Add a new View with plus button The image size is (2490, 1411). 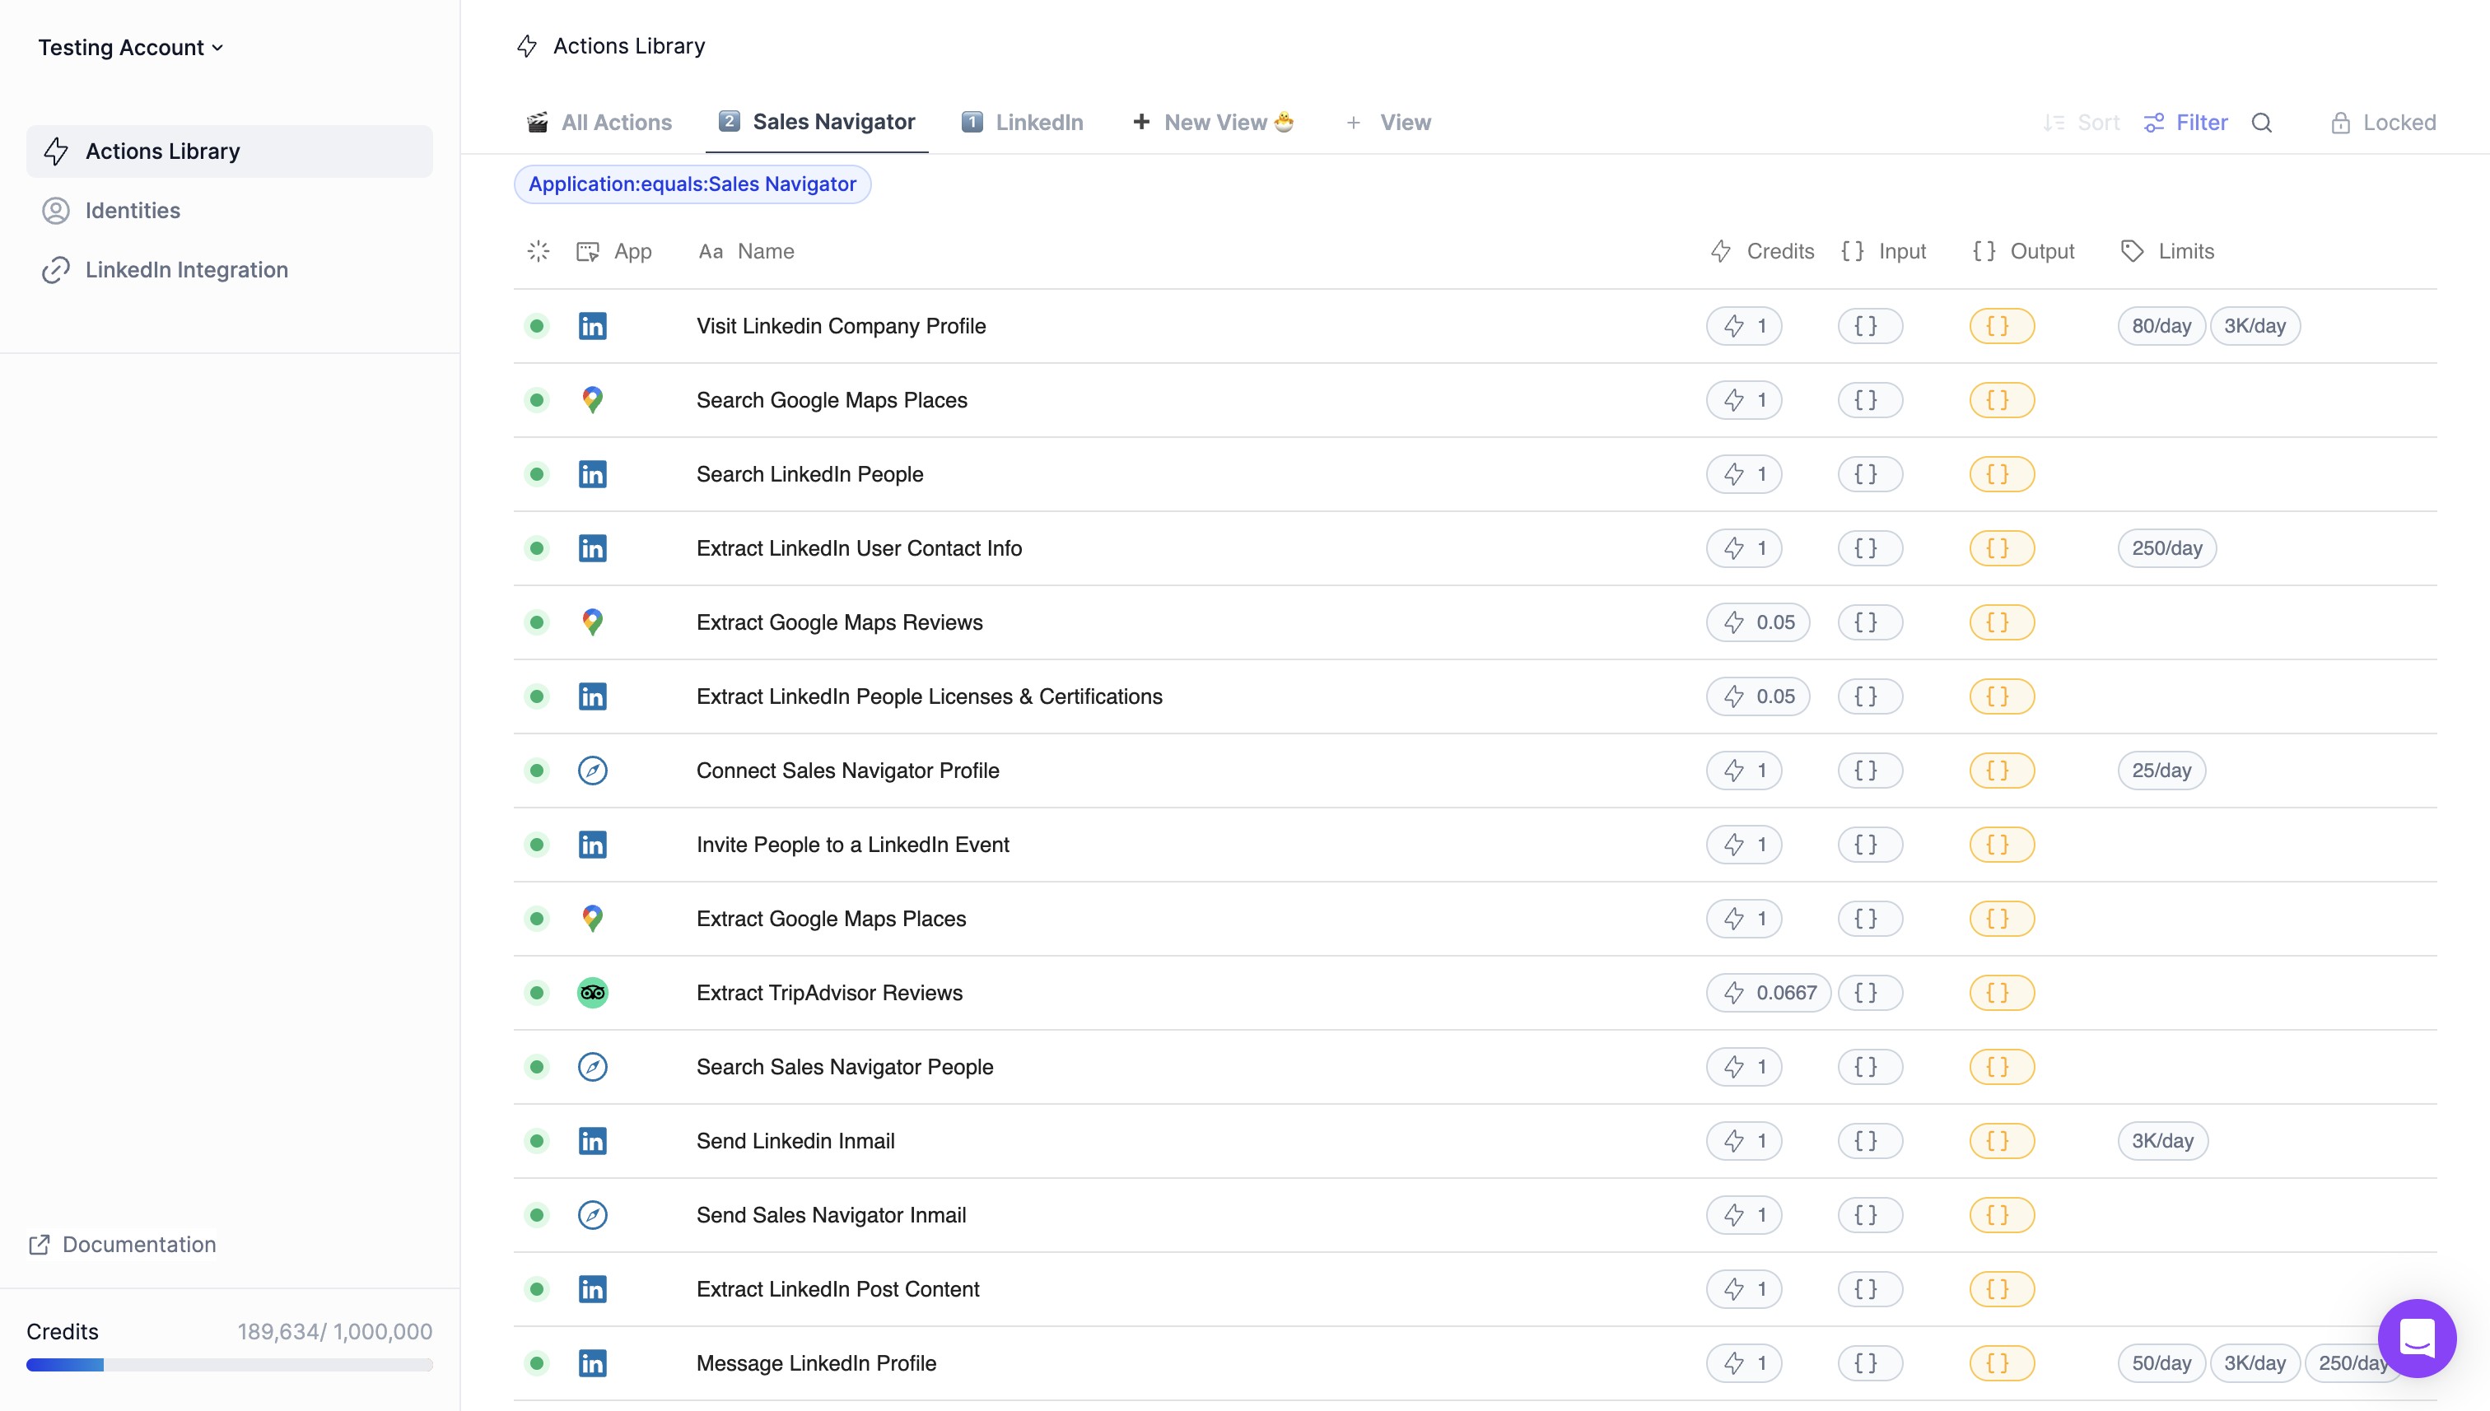[x=1389, y=122]
